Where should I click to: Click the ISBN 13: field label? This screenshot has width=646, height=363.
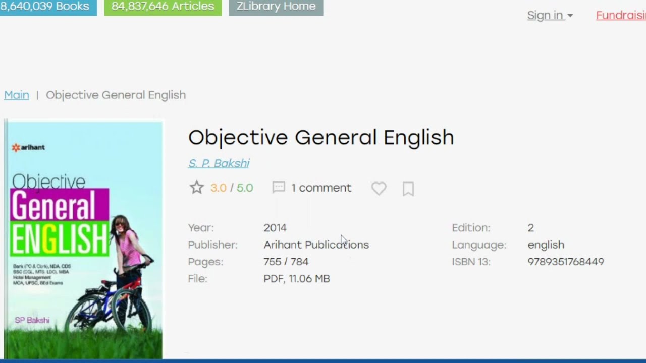pyautogui.click(x=471, y=262)
